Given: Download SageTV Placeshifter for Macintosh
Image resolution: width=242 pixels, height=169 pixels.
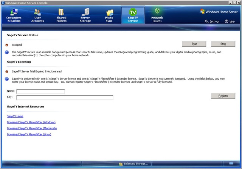Looking at the screenshot, I should tap(32, 128).
